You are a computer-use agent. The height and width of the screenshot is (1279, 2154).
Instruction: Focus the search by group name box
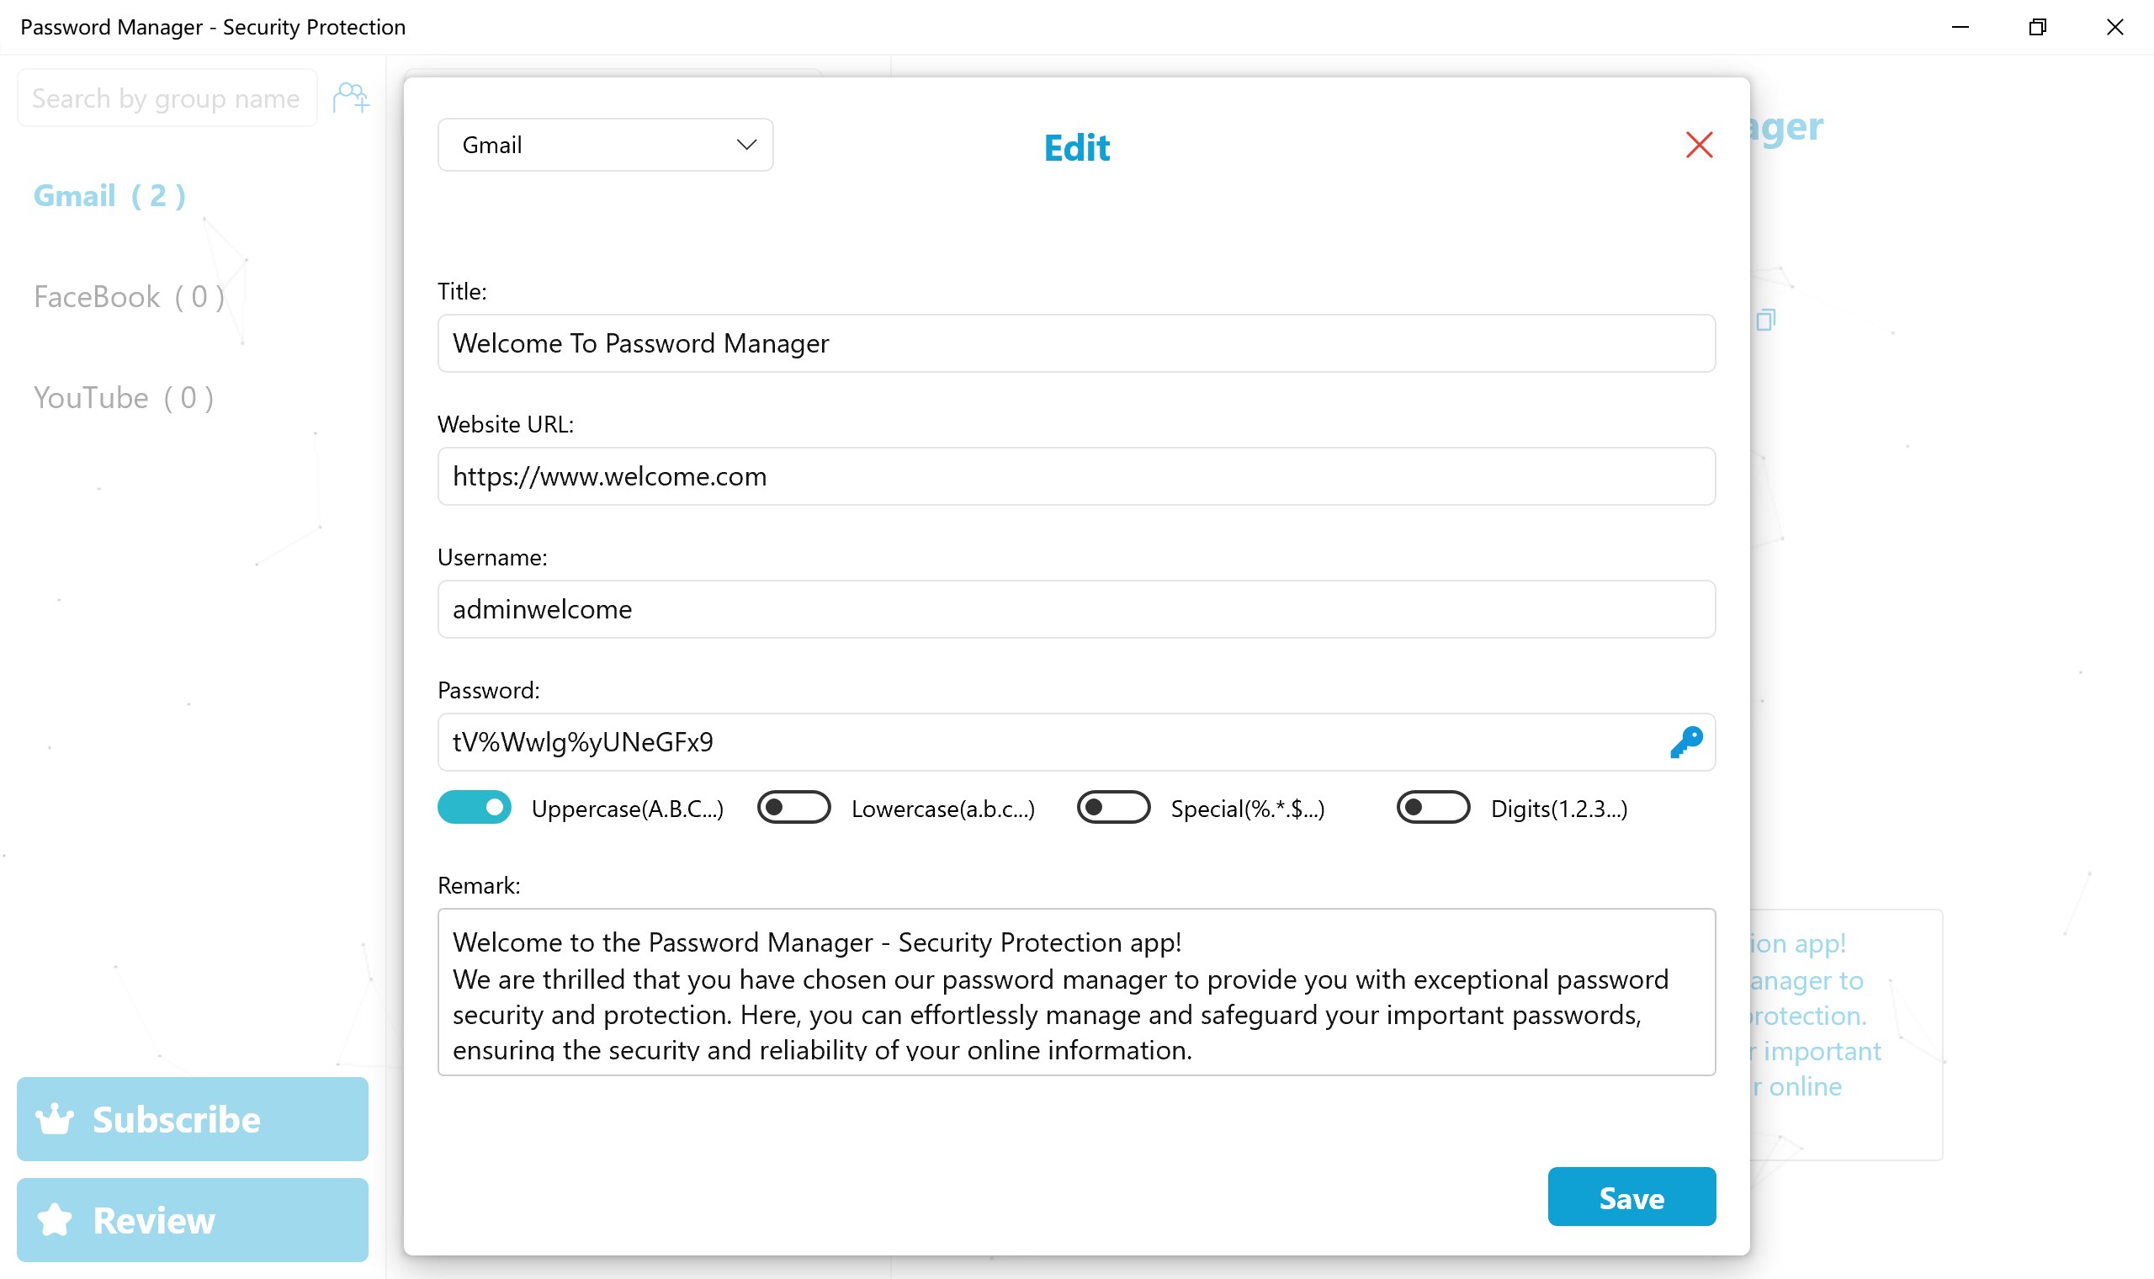pos(167,98)
